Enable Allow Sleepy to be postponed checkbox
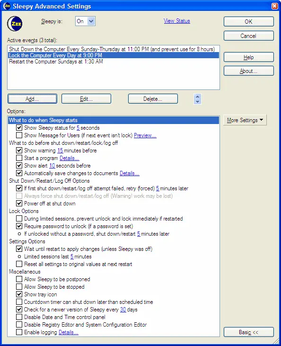The height and width of the screenshot is (346, 281). pos(19,279)
